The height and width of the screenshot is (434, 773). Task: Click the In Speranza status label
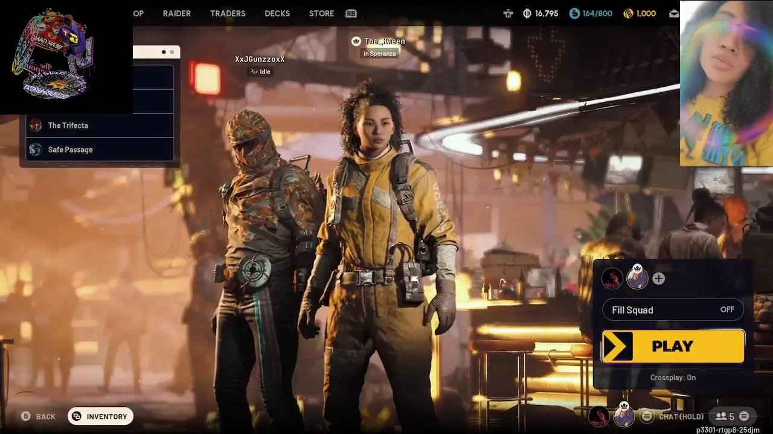[379, 54]
